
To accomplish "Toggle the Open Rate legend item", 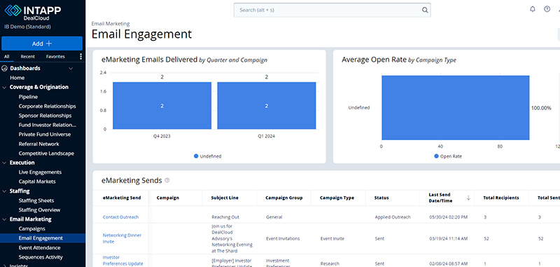I will pos(448,156).
